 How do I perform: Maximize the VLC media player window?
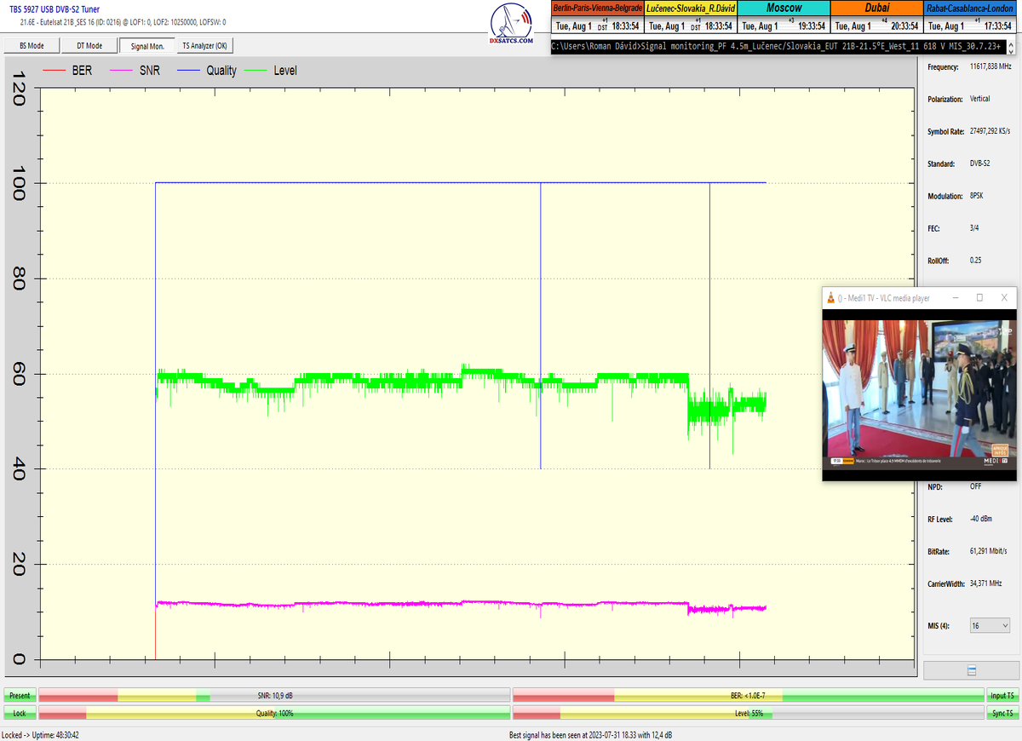click(979, 298)
